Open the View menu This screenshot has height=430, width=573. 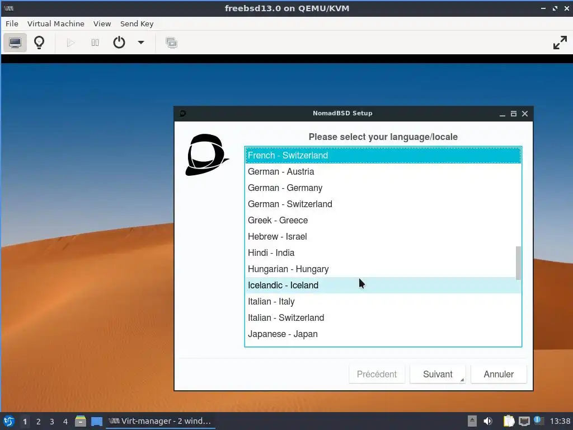coord(102,24)
